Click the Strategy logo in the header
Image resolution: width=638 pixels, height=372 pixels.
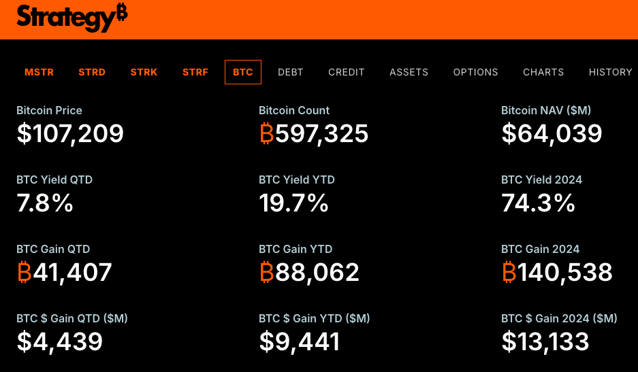[71, 17]
